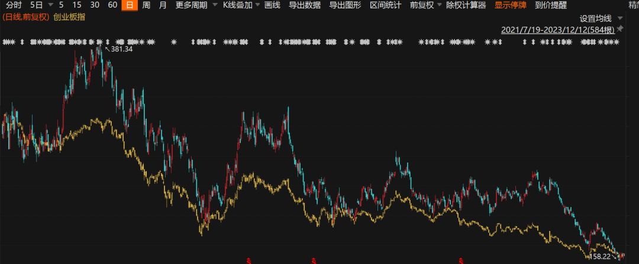
Task: Choose the 30-minute K-line period
Action: tap(95, 5)
